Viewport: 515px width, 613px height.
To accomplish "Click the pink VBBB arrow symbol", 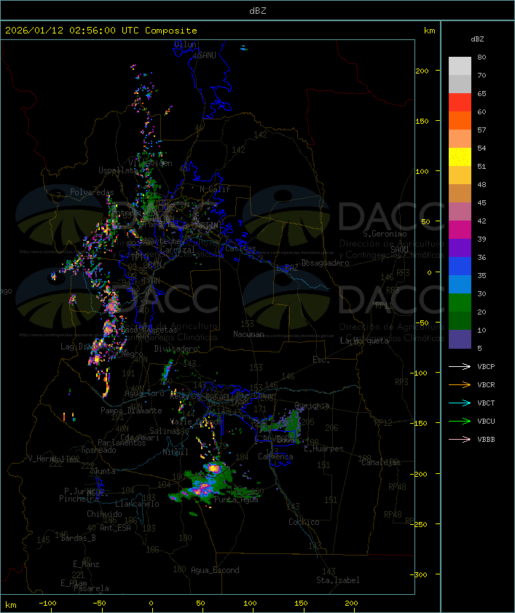I will coord(460,439).
